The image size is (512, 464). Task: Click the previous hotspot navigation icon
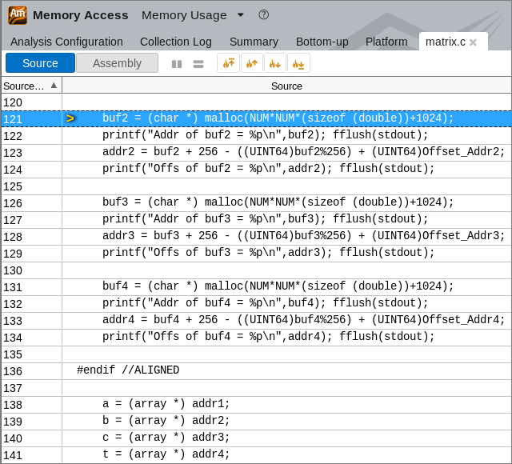click(x=252, y=63)
